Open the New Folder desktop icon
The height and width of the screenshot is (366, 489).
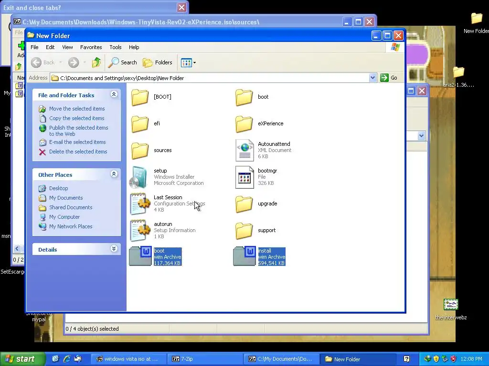[476, 22]
